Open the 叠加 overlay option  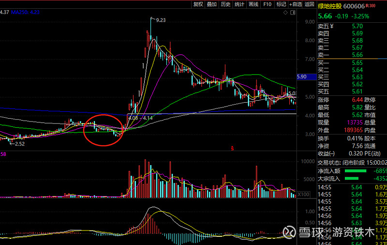212,4
